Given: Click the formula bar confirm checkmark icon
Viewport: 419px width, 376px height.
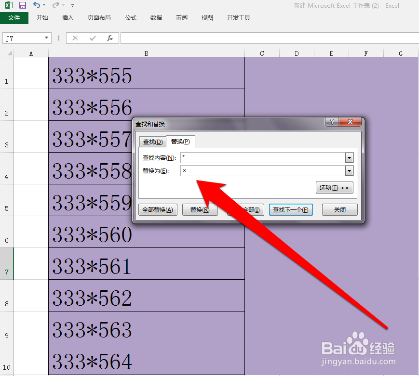Looking at the screenshot, I should point(93,38).
